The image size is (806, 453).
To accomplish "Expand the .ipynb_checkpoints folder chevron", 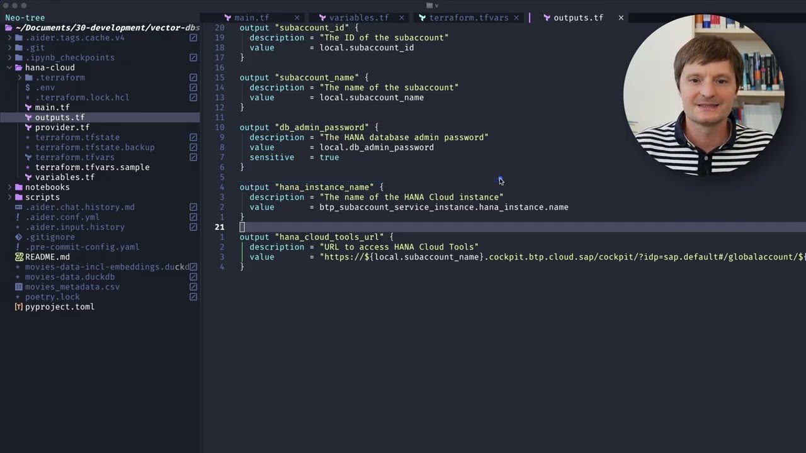I will click(9, 58).
